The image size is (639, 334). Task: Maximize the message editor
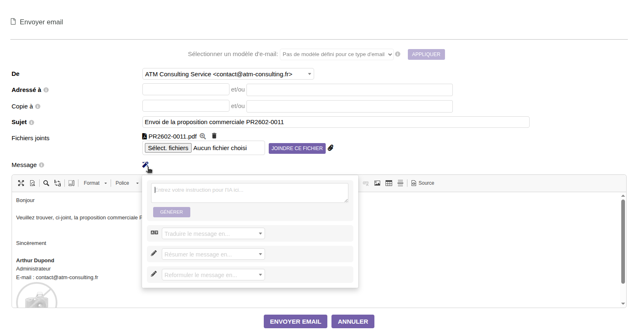click(21, 183)
